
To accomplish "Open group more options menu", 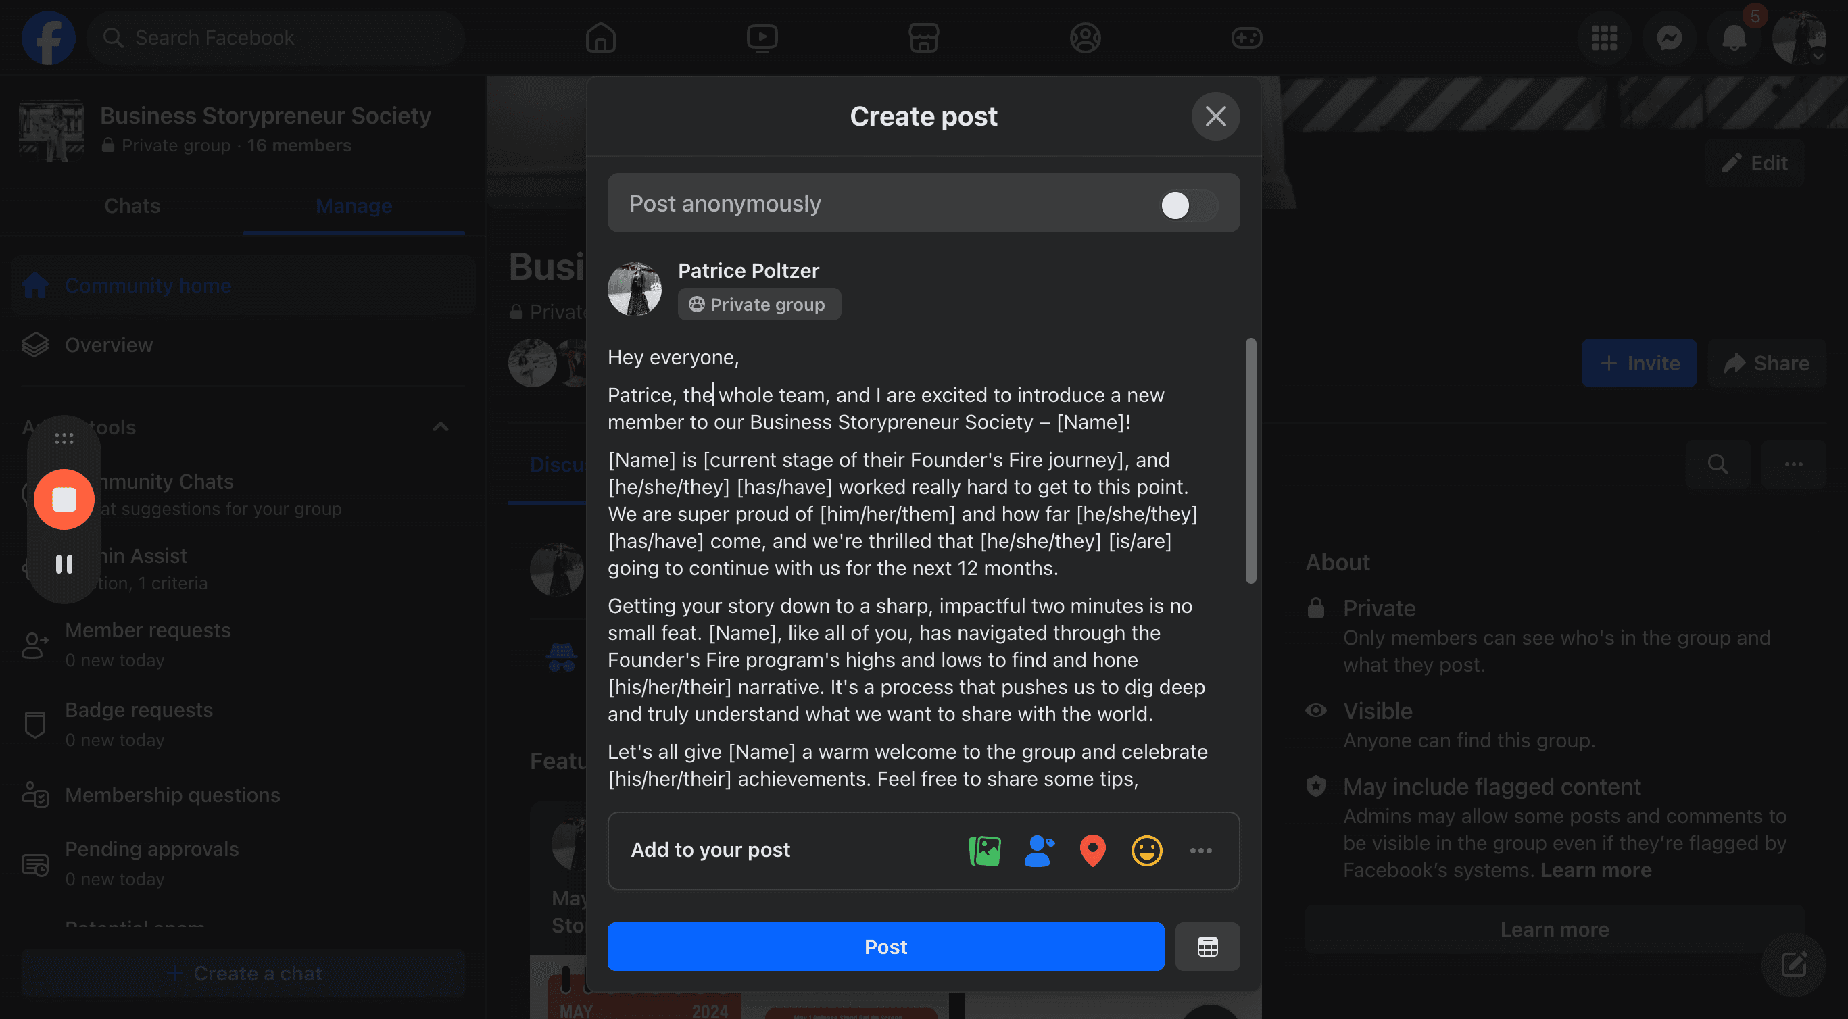I will [1793, 464].
